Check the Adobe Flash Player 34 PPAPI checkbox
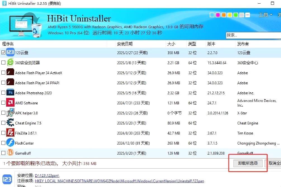The width and height of the screenshot is (281, 187). (3, 83)
